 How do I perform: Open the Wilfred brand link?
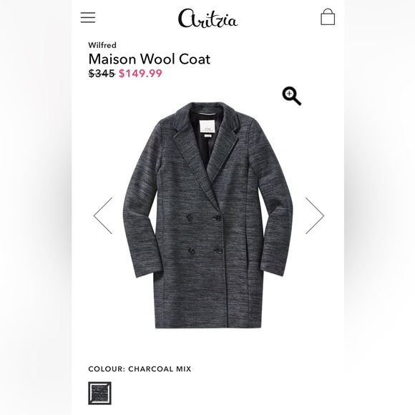click(x=102, y=45)
